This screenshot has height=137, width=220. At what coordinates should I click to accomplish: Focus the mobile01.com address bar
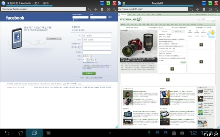tap(153, 9)
